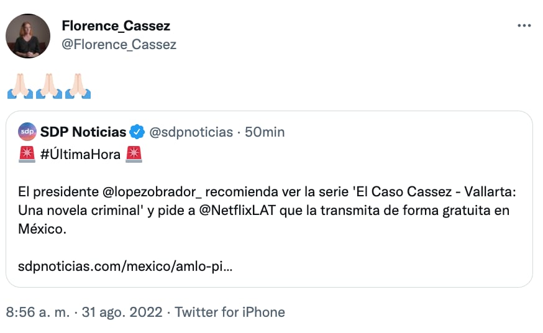Click the first praying hands emoji
Image resolution: width=543 pixels, height=333 pixels.
18,86
